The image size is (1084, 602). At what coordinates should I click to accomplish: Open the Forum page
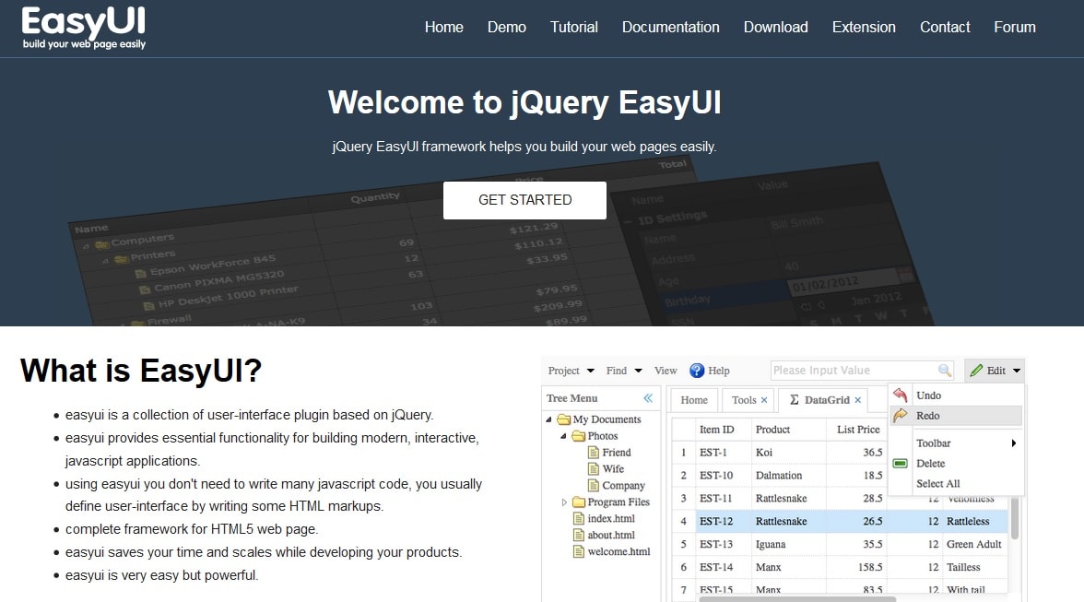[1015, 27]
